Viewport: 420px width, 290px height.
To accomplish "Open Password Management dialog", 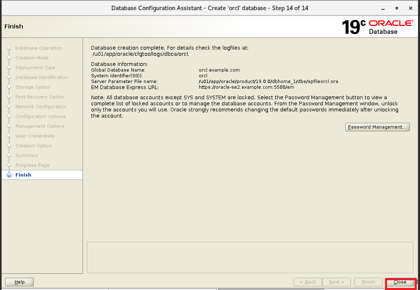I will click(x=377, y=127).
